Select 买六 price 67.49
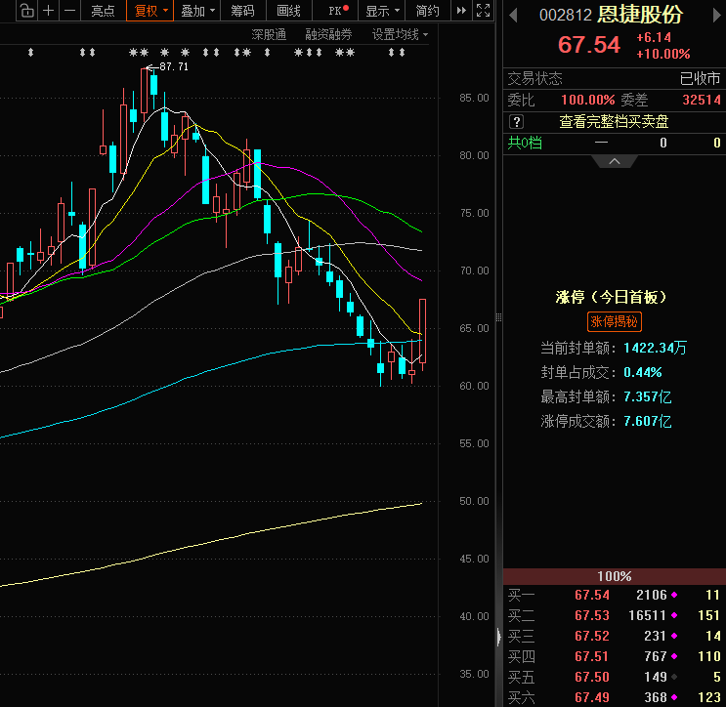The height and width of the screenshot is (707, 726). pos(592,697)
